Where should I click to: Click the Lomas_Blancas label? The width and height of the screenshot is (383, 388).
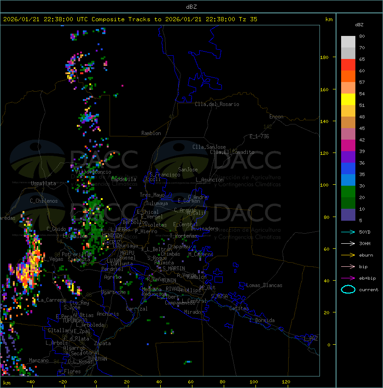pyautogui.click(x=264, y=285)
